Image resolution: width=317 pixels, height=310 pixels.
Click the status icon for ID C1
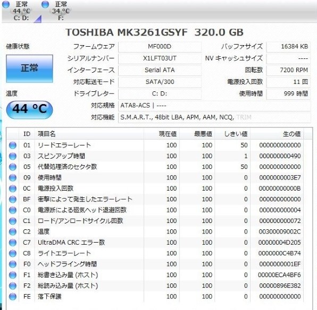click(13, 221)
